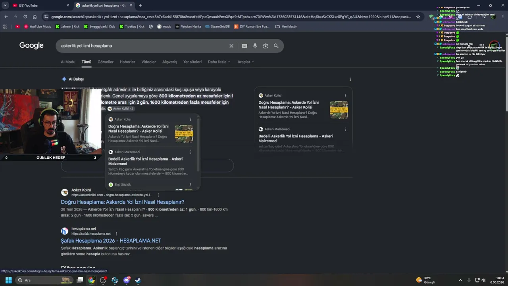Open DIY Roman Eva Foa... bookmark

(x=252, y=27)
